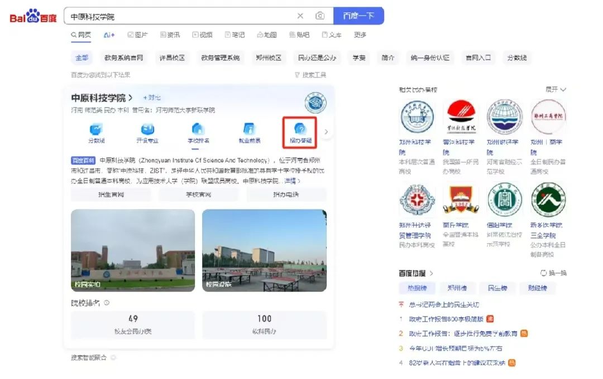Select the 网页 tab

[81, 35]
